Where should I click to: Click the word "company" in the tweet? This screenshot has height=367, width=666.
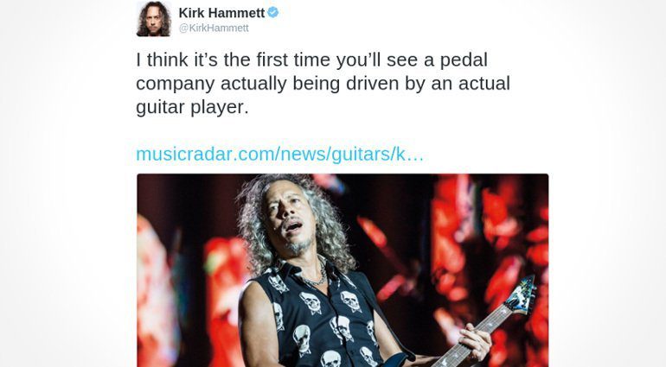175,84
